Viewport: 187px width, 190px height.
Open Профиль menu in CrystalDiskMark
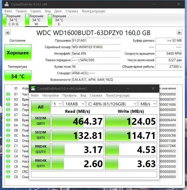pyautogui.click(x=69, y=95)
